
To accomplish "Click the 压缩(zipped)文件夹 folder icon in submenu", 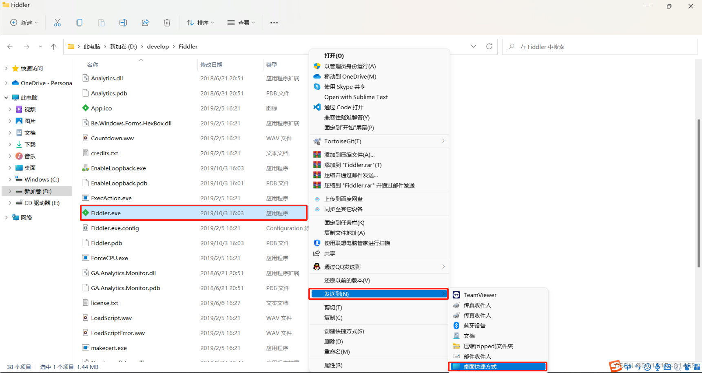I will pyautogui.click(x=456, y=346).
